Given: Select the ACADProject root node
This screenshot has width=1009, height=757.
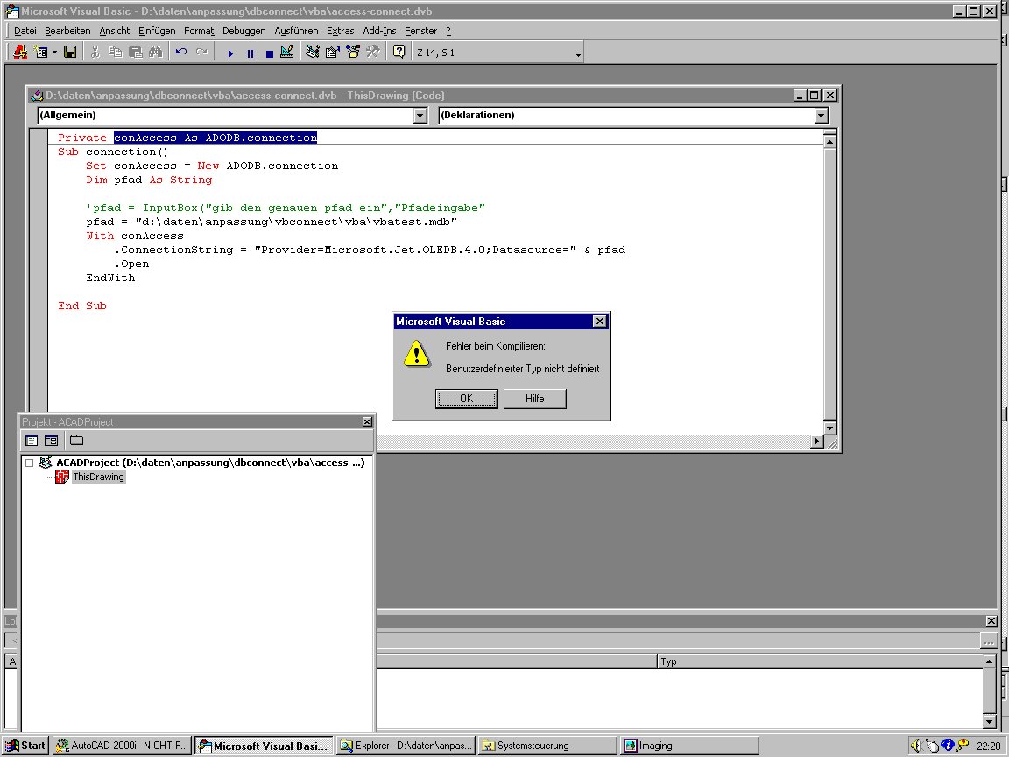Looking at the screenshot, I should [x=210, y=463].
